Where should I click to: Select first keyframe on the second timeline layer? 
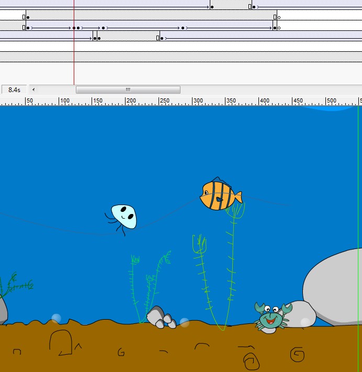pyautogui.click(x=28, y=17)
